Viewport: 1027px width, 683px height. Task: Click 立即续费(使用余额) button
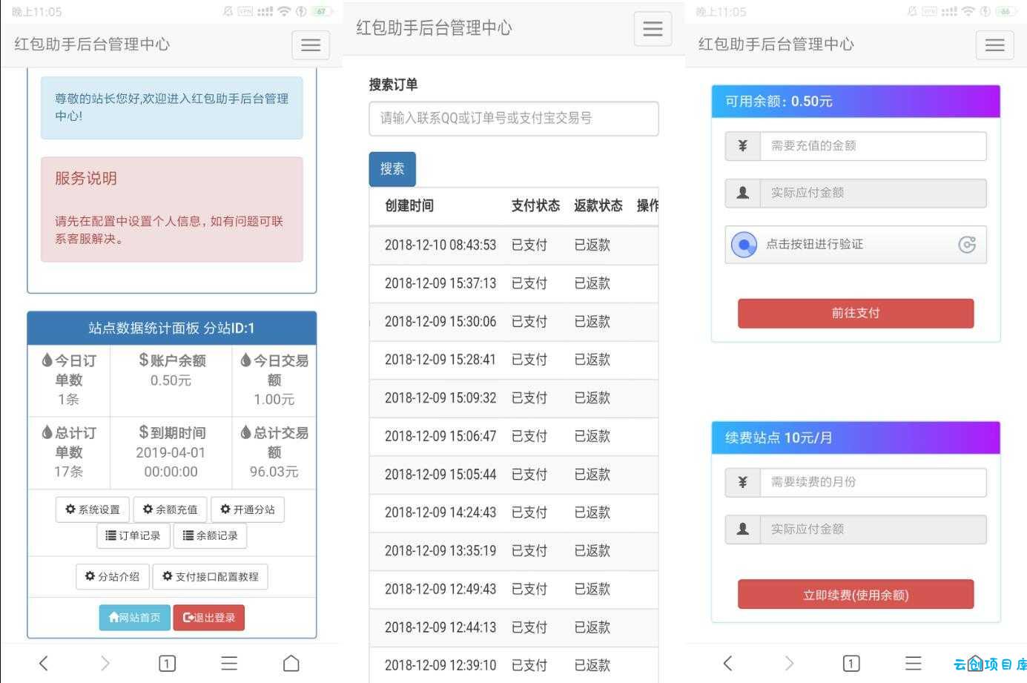[856, 595]
